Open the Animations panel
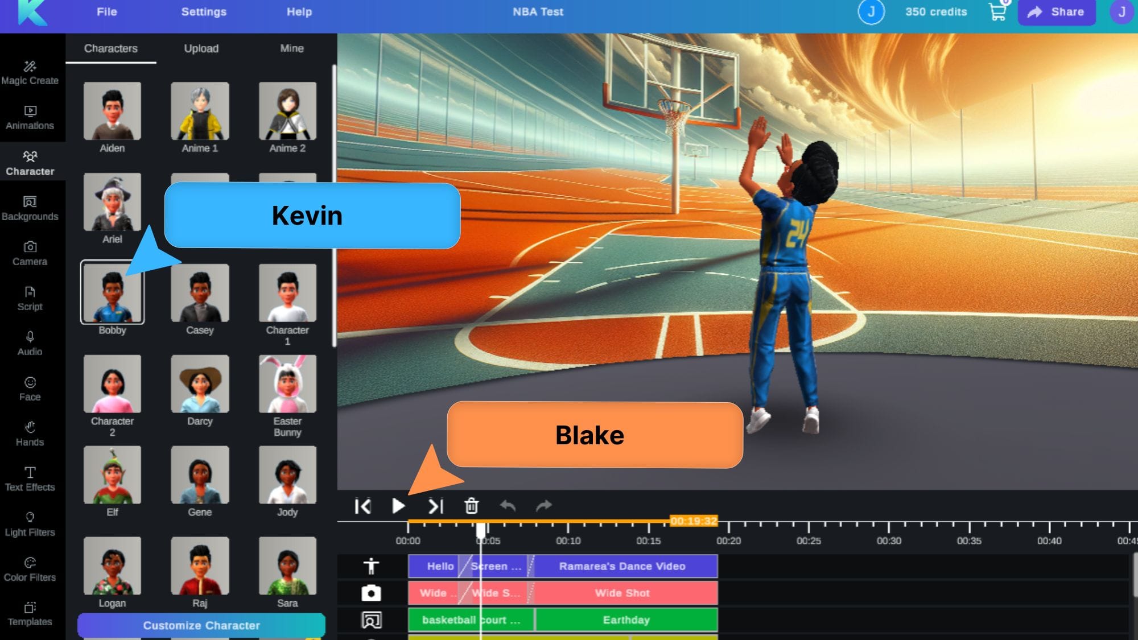 point(30,115)
